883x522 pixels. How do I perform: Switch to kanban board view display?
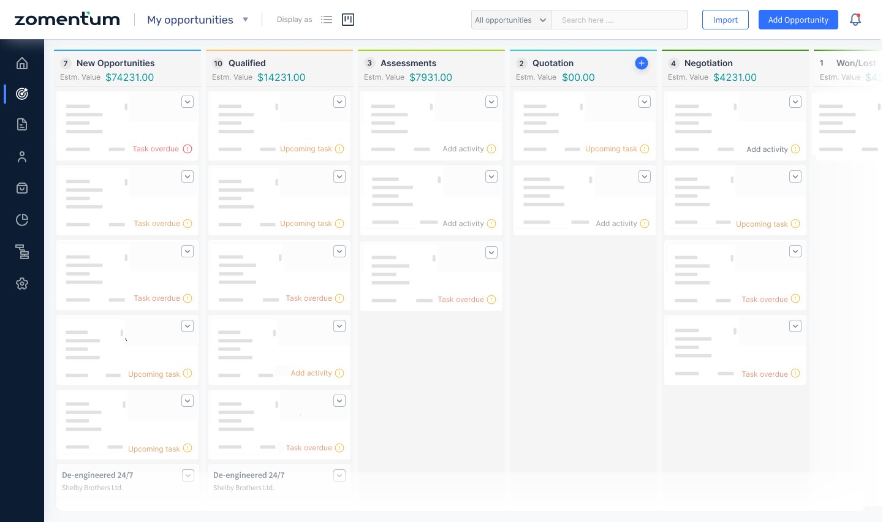348,20
